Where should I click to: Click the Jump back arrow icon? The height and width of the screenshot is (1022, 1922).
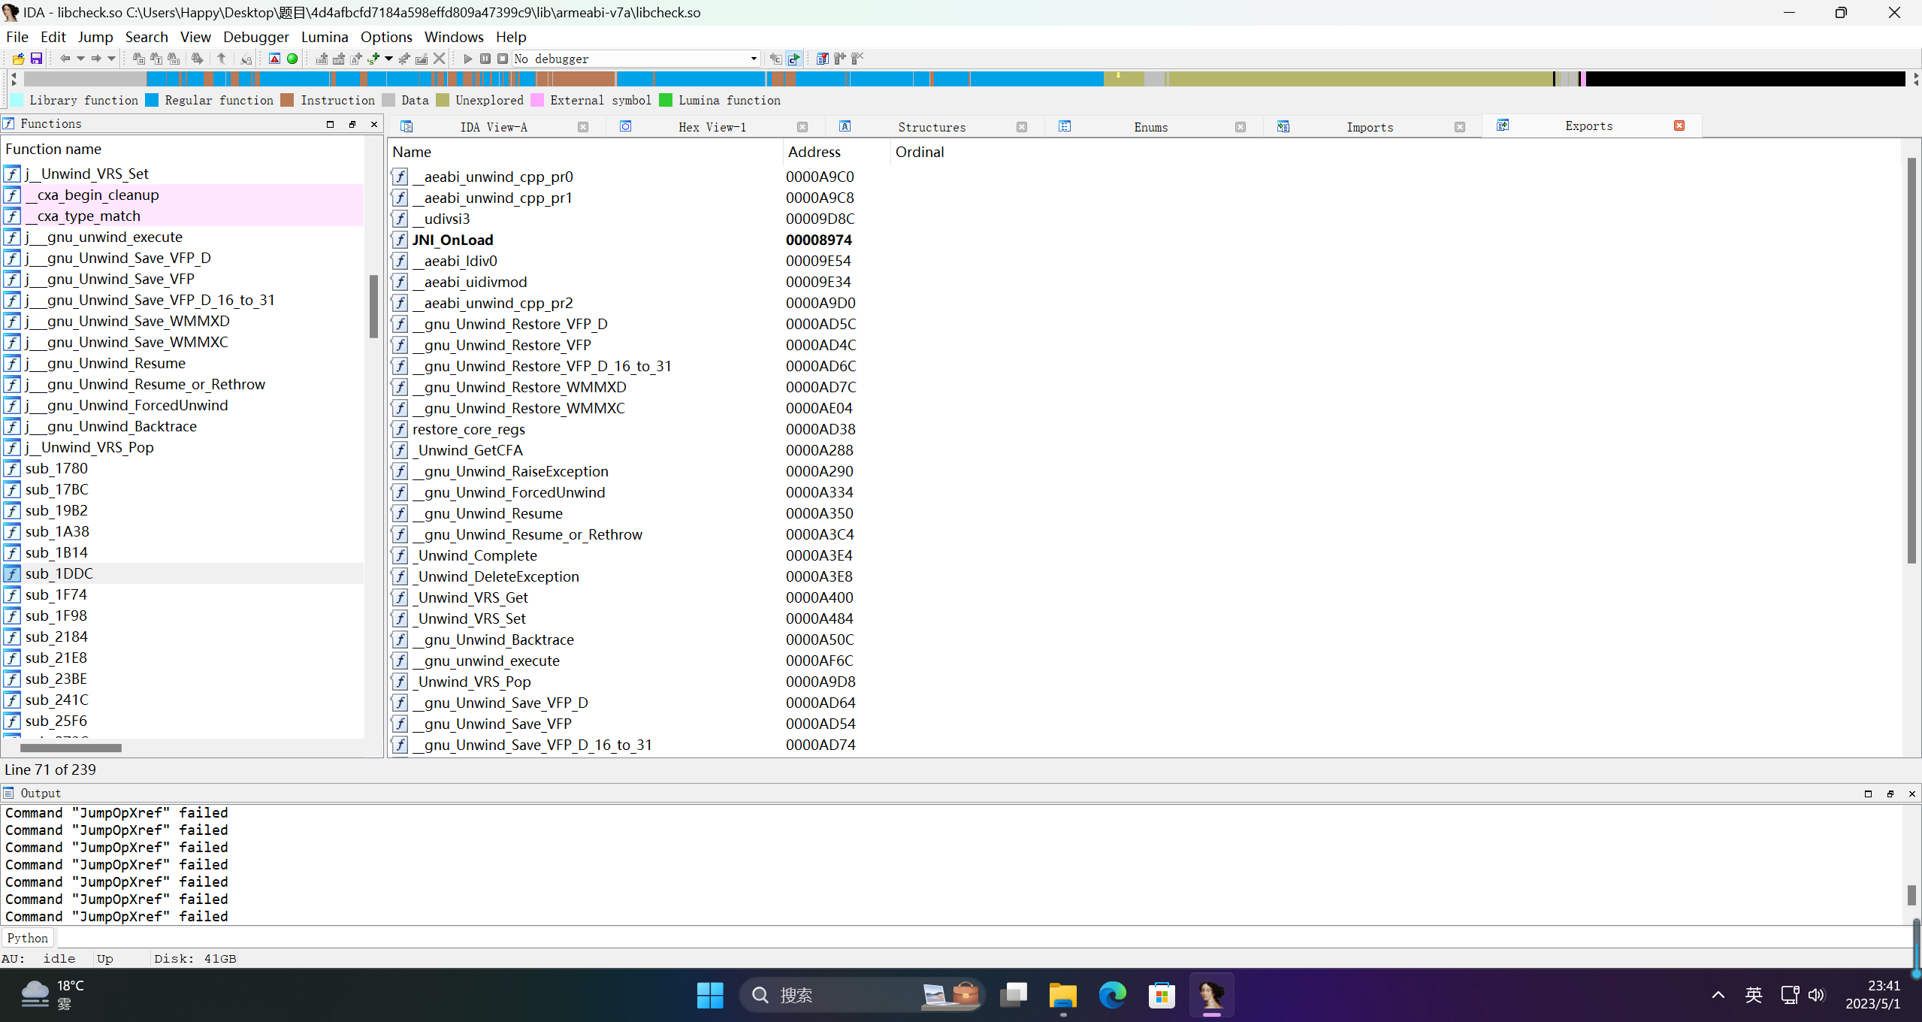[65, 59]
